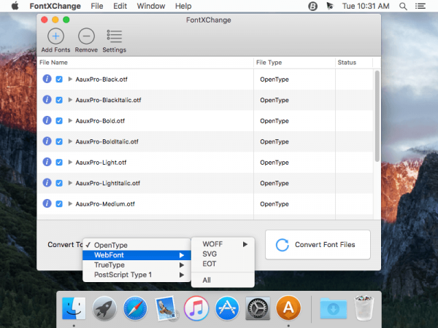Open the Trash in Dock

364,308
